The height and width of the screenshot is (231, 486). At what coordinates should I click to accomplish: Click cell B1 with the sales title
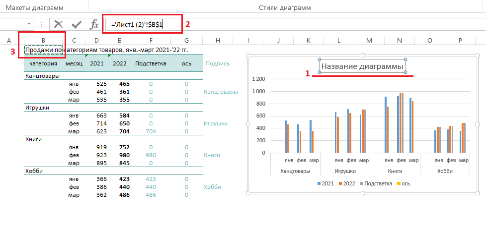coord(43,50)
